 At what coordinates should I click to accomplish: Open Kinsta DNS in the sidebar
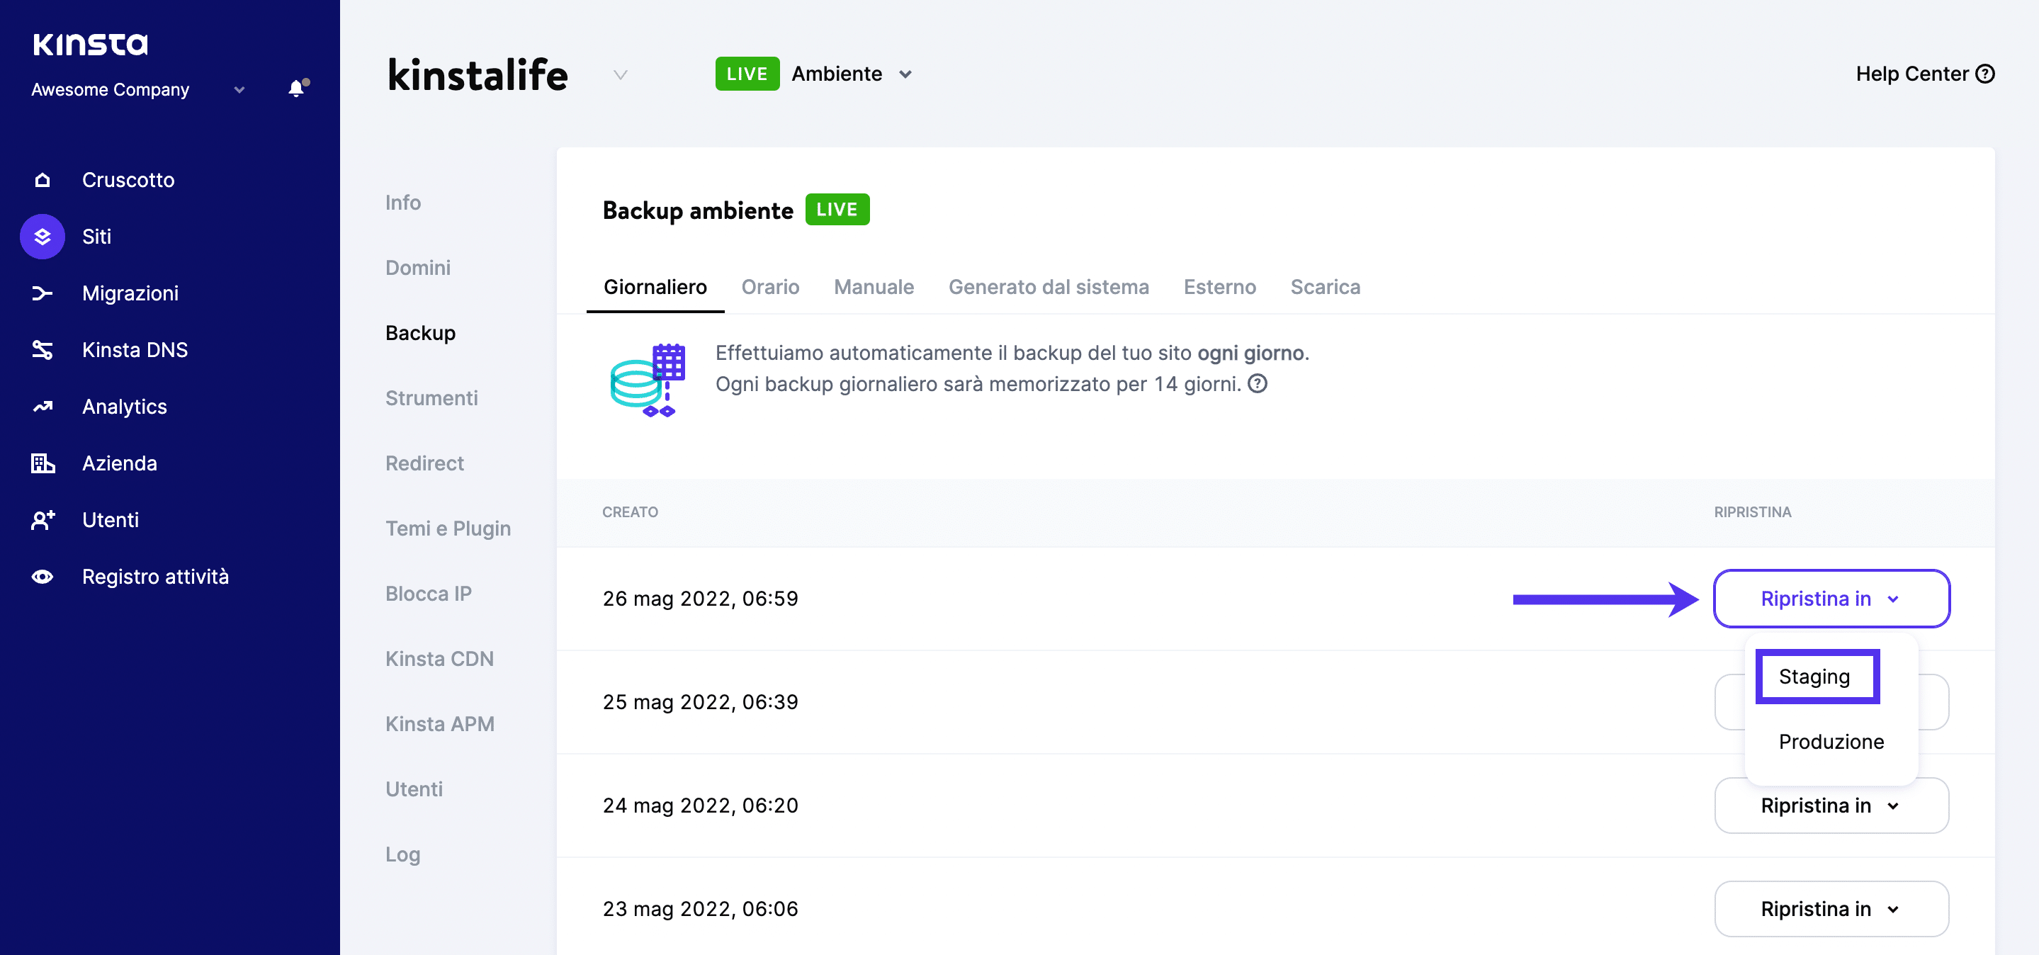[135, 350]
